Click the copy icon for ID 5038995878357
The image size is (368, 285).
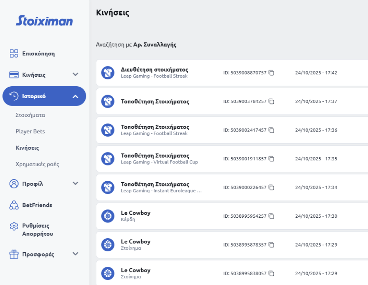pos(271,245)
